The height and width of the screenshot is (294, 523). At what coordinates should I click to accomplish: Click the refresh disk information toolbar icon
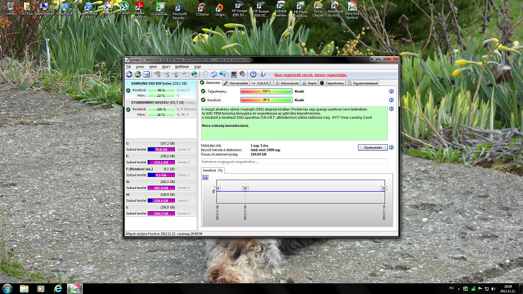click(x=129, y=75)
